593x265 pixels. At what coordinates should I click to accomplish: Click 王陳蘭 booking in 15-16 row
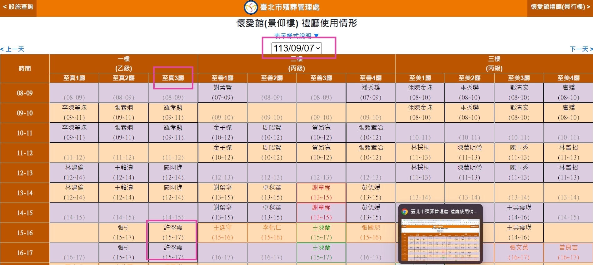click(x=321, y=233)
